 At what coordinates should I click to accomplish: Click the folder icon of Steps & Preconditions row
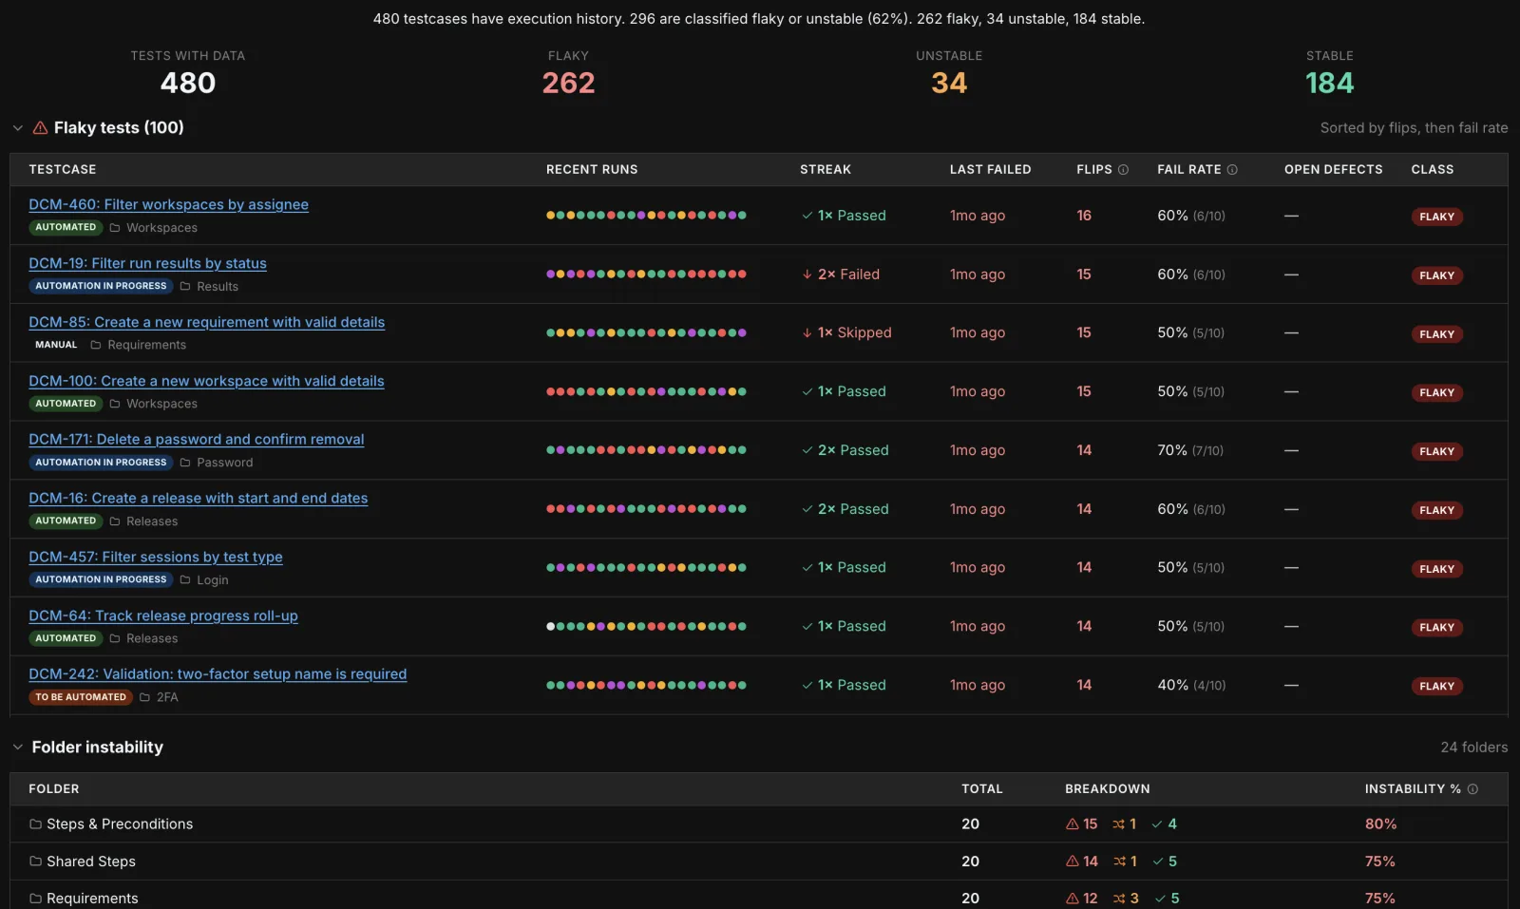(35, 824)
